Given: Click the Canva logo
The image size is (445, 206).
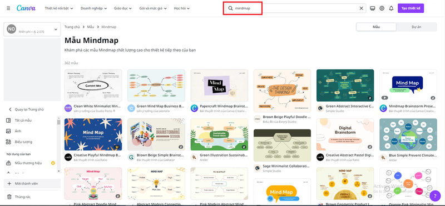Looking at the screenshot, I should click(26, 8).
